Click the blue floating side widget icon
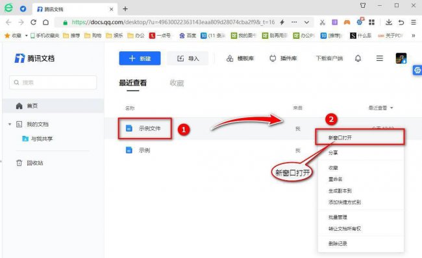Viewport: 422px width, 258px height. tap(417, 70)
